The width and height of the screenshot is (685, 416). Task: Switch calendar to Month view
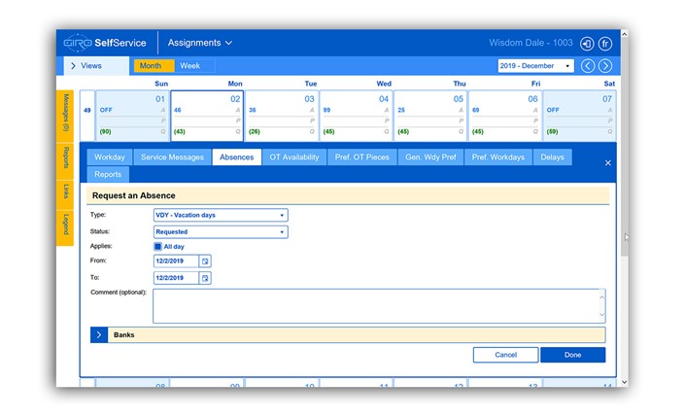pos(151,66)
